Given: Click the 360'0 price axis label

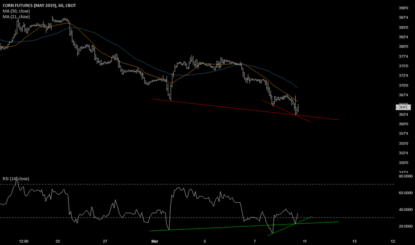Looking at the screenshot, I should coord(403,124).
